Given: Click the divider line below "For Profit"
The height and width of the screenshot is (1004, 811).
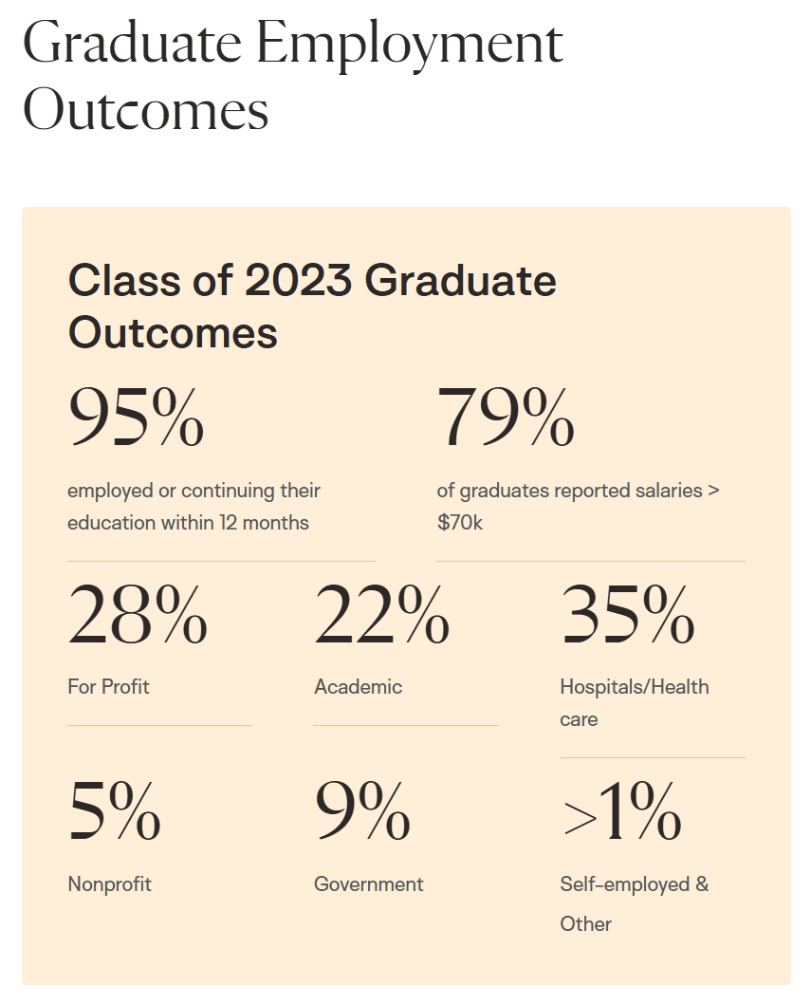Looking at the screenshot, I should point(159,725).
